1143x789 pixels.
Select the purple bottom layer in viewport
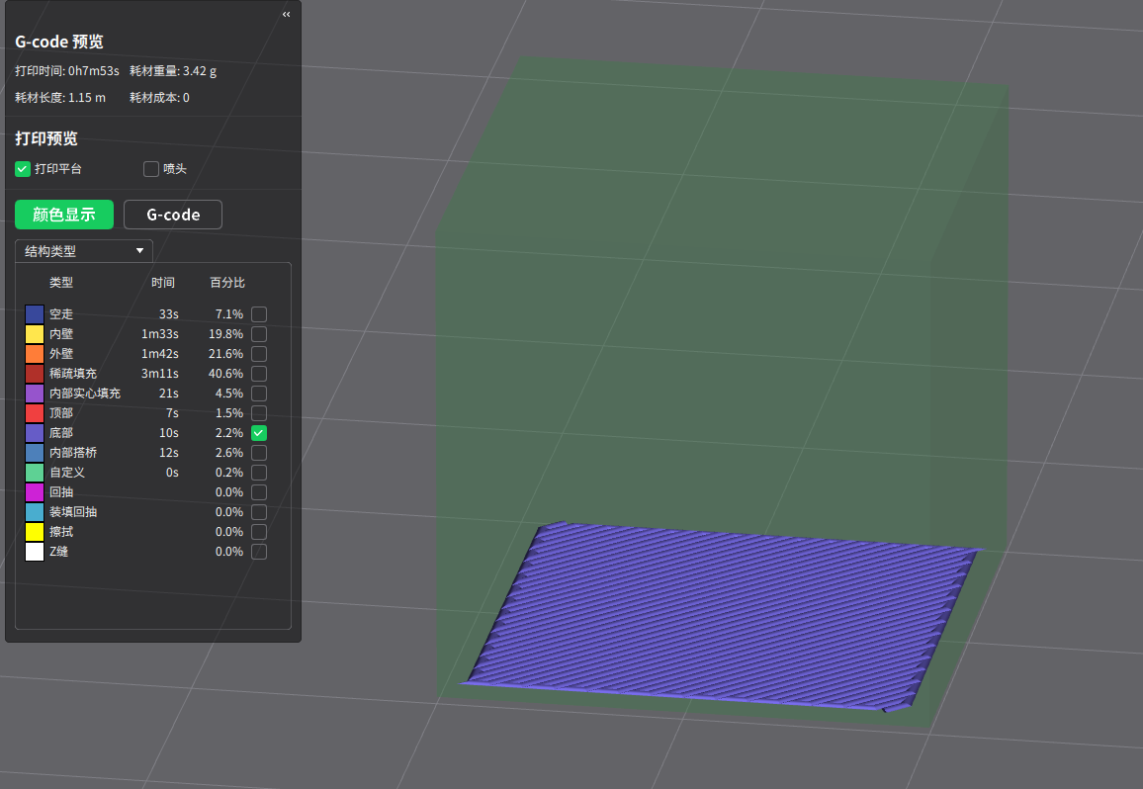pyautogui.click(x=722, y=616)
